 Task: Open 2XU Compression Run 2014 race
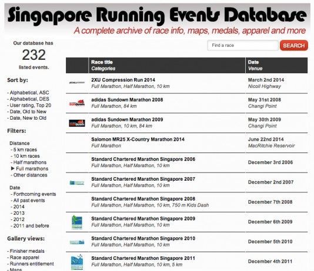123,80
